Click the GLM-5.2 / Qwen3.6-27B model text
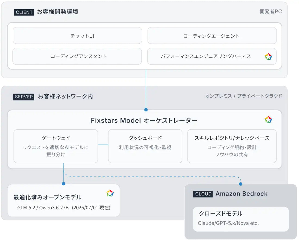This screenshot has height=240, width=299. pyautogui.click(x=43, y=207)
